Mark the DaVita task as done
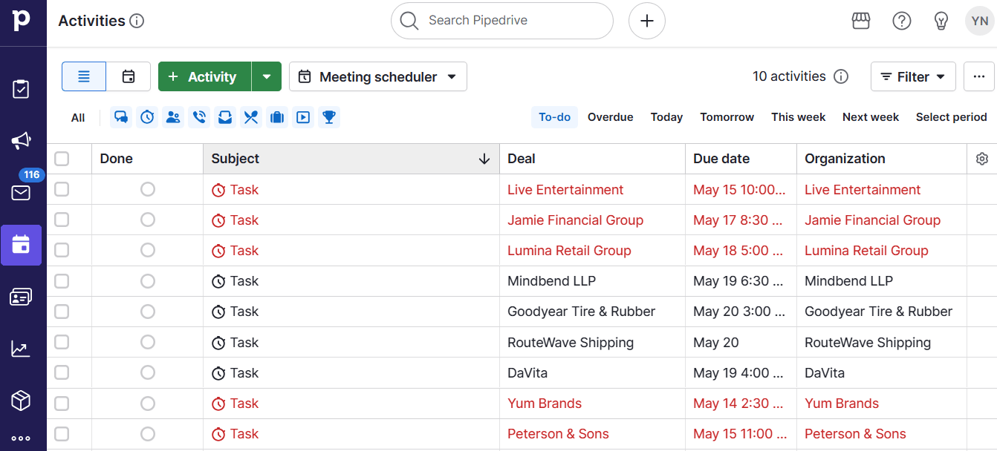997x451 pixels. tap(148, 372)
